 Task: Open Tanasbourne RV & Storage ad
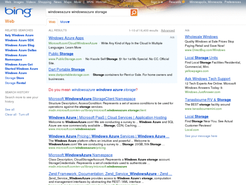(x=208, y=100)
